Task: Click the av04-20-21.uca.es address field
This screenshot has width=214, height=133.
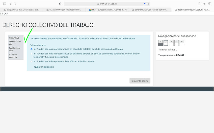Action: pos(107,4)
